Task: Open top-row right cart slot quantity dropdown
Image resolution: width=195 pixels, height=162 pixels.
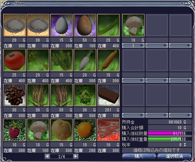Action: [x=180, y=46]
